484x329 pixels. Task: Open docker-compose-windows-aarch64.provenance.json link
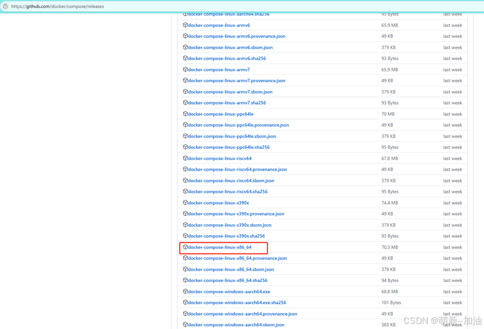click(x=243, y=314)
